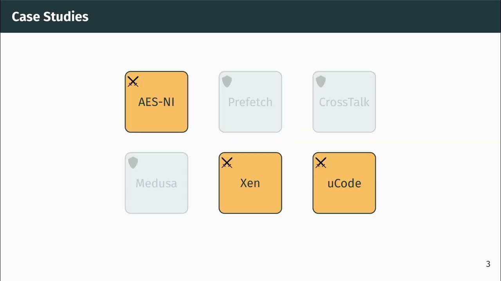Viewport: 501px width, 281px height.
Task: Click the shield icon on Prefetch tile
Action: coord(227,82)
